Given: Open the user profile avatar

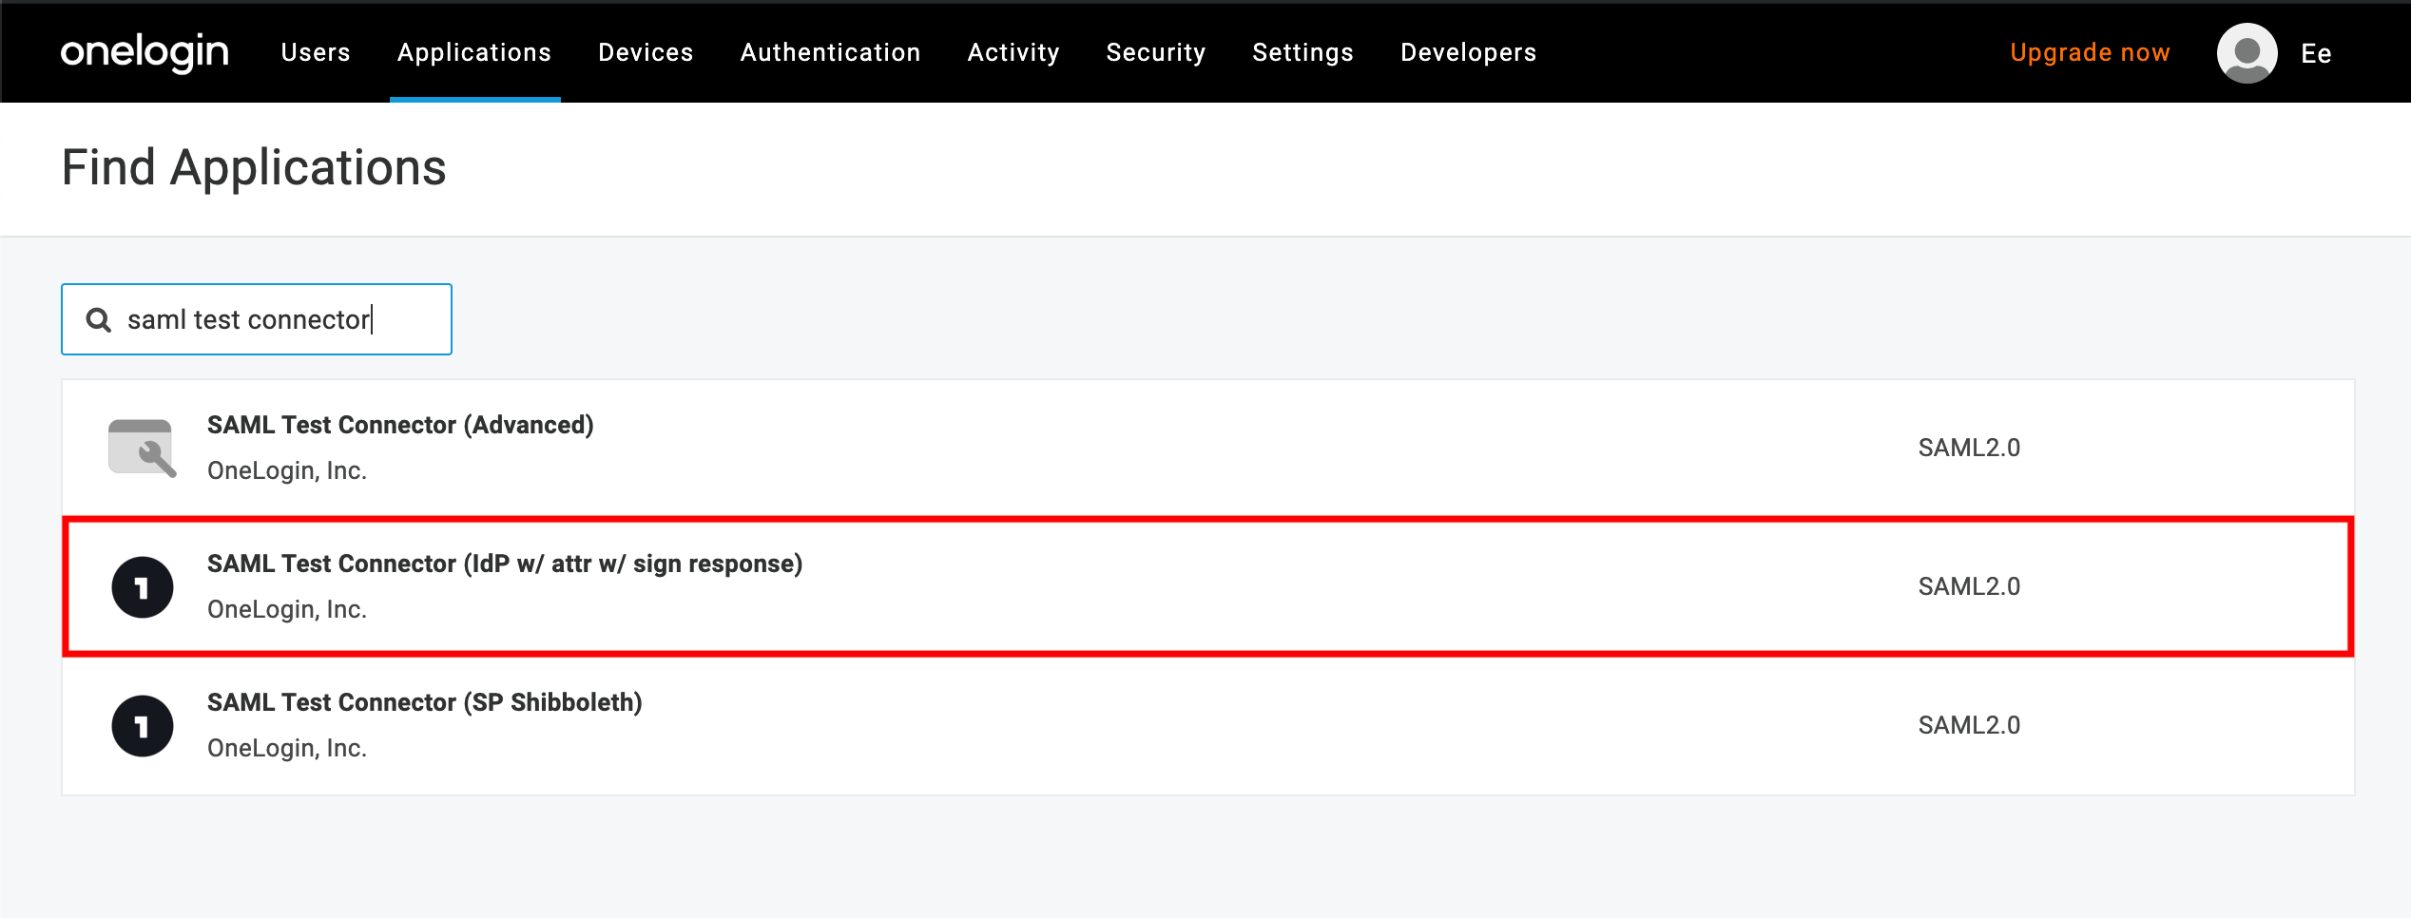Looking at the screenshot, I should 2246,52.
